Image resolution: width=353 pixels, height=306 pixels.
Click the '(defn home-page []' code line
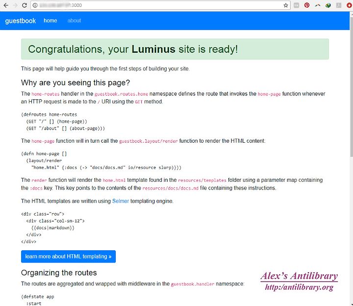point(44,154)
